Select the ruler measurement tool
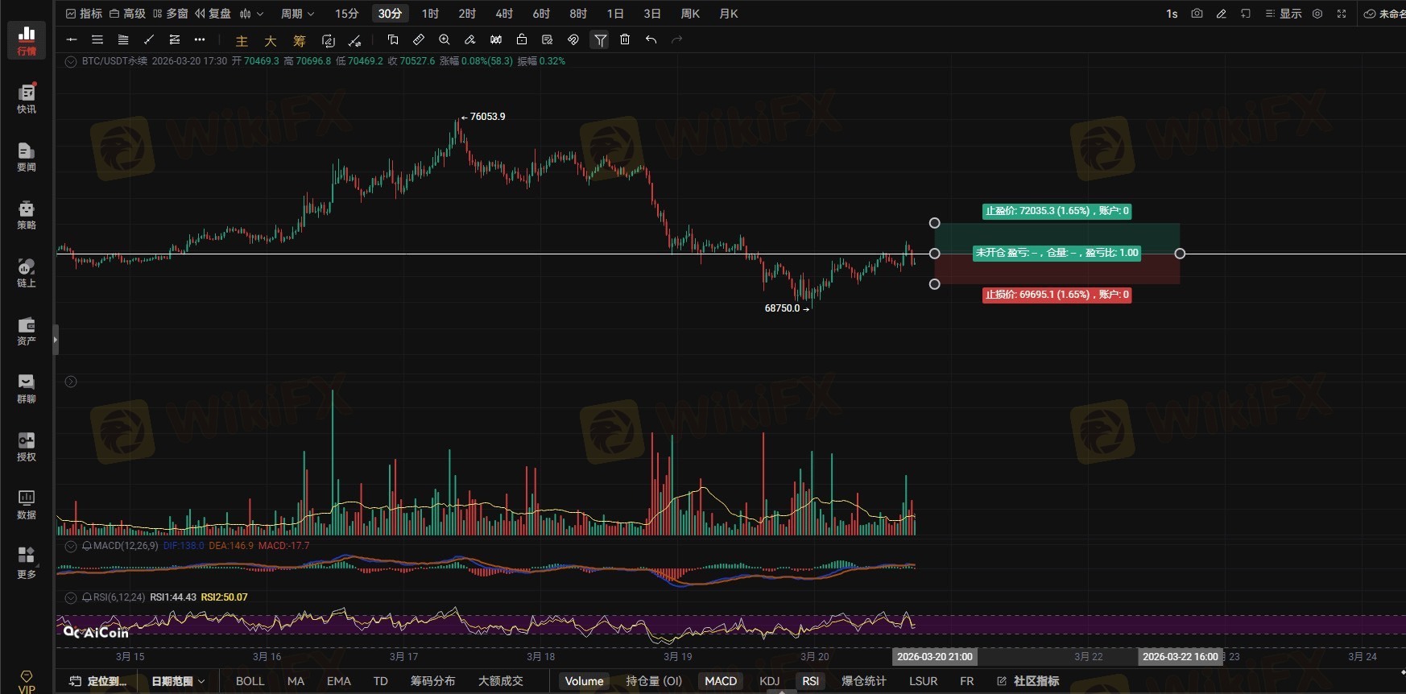 click(x=419, y=39)
